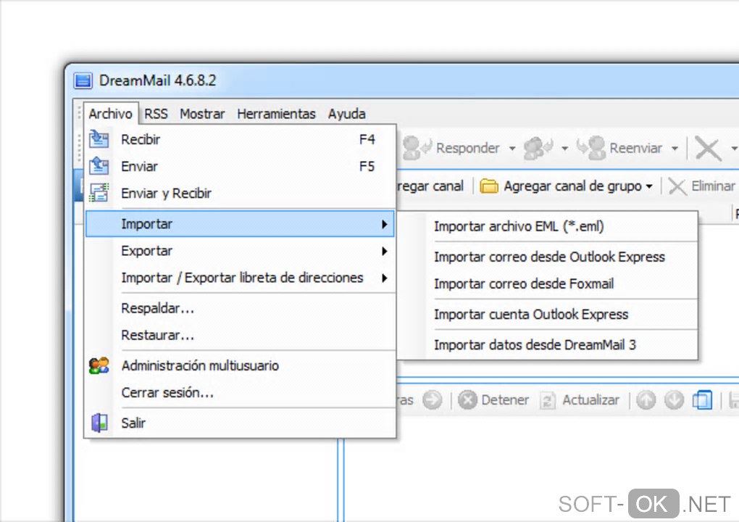739x522 pixels.
Task: Choose Restaurar... menu entry
Action: point(240,335)
